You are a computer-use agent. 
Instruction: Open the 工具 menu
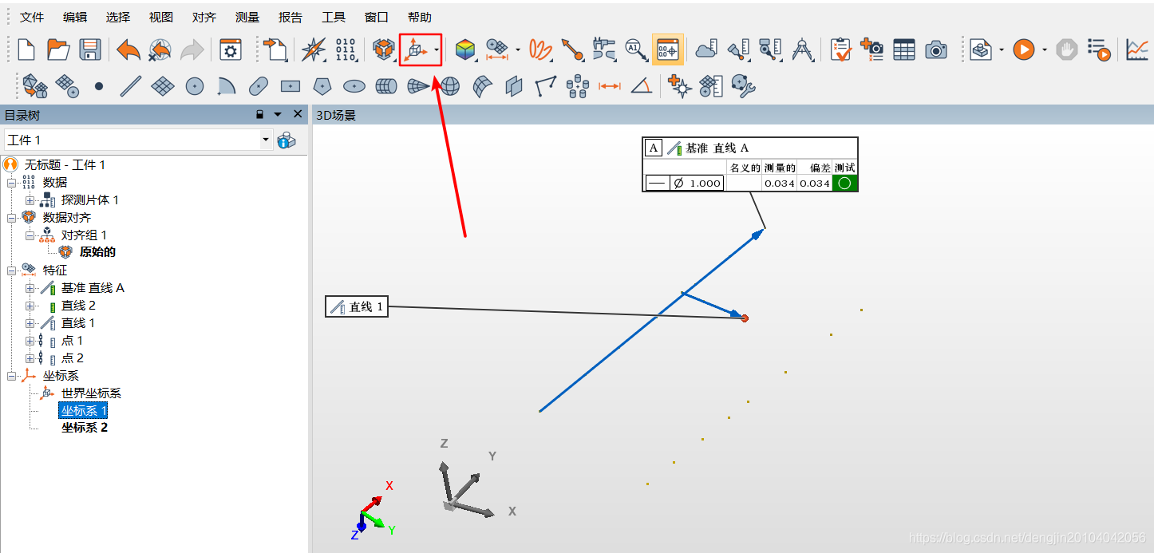tap(334, 17)
